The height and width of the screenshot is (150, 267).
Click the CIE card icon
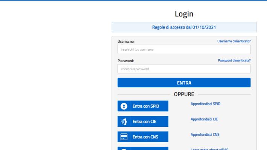coord(124,121)
